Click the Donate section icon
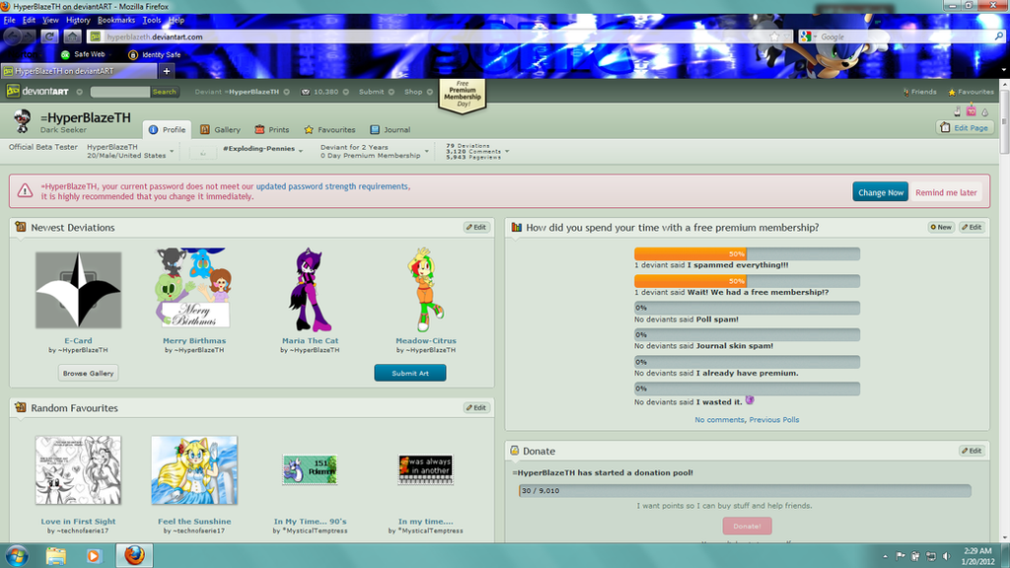This screenshot has width=1010, height=568. tap(515, 450)
